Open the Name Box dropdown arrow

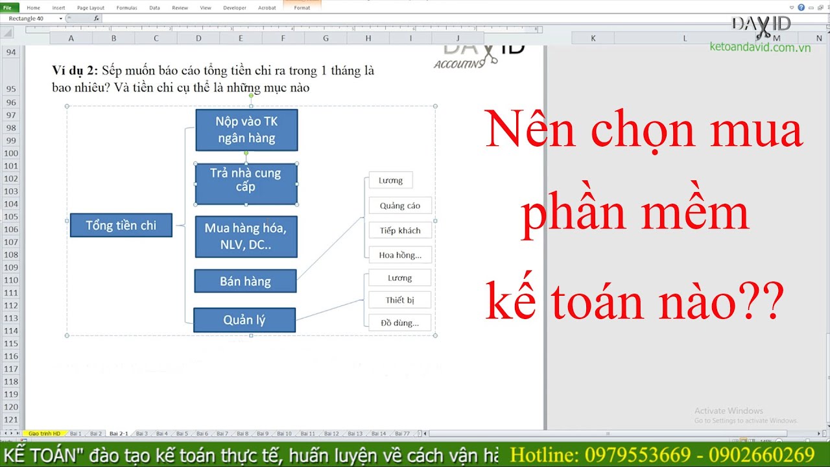click(x=61, y=18)
